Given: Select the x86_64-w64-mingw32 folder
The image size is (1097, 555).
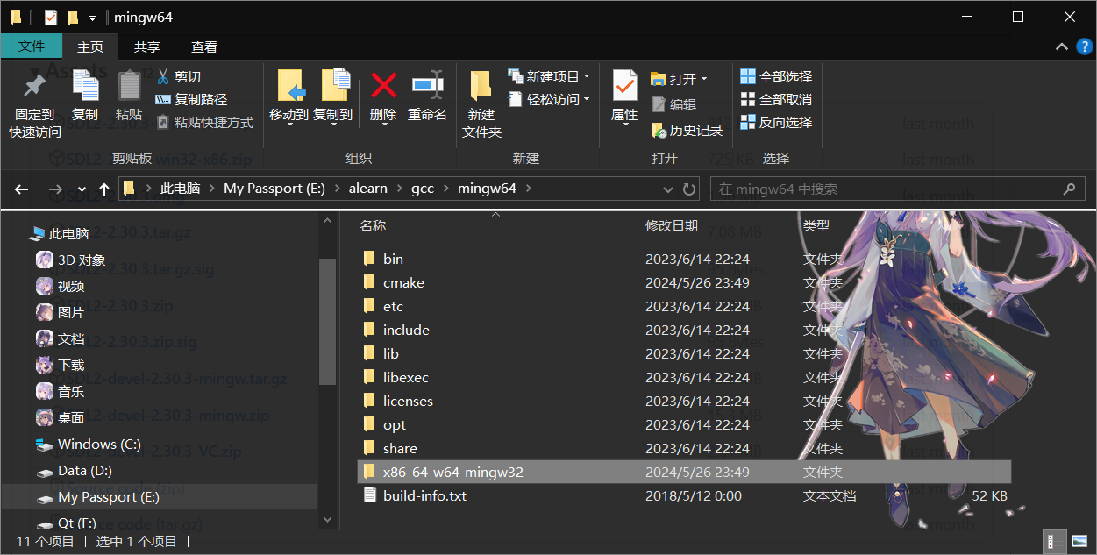Looking at the screenshot, I should coord(684,472).
